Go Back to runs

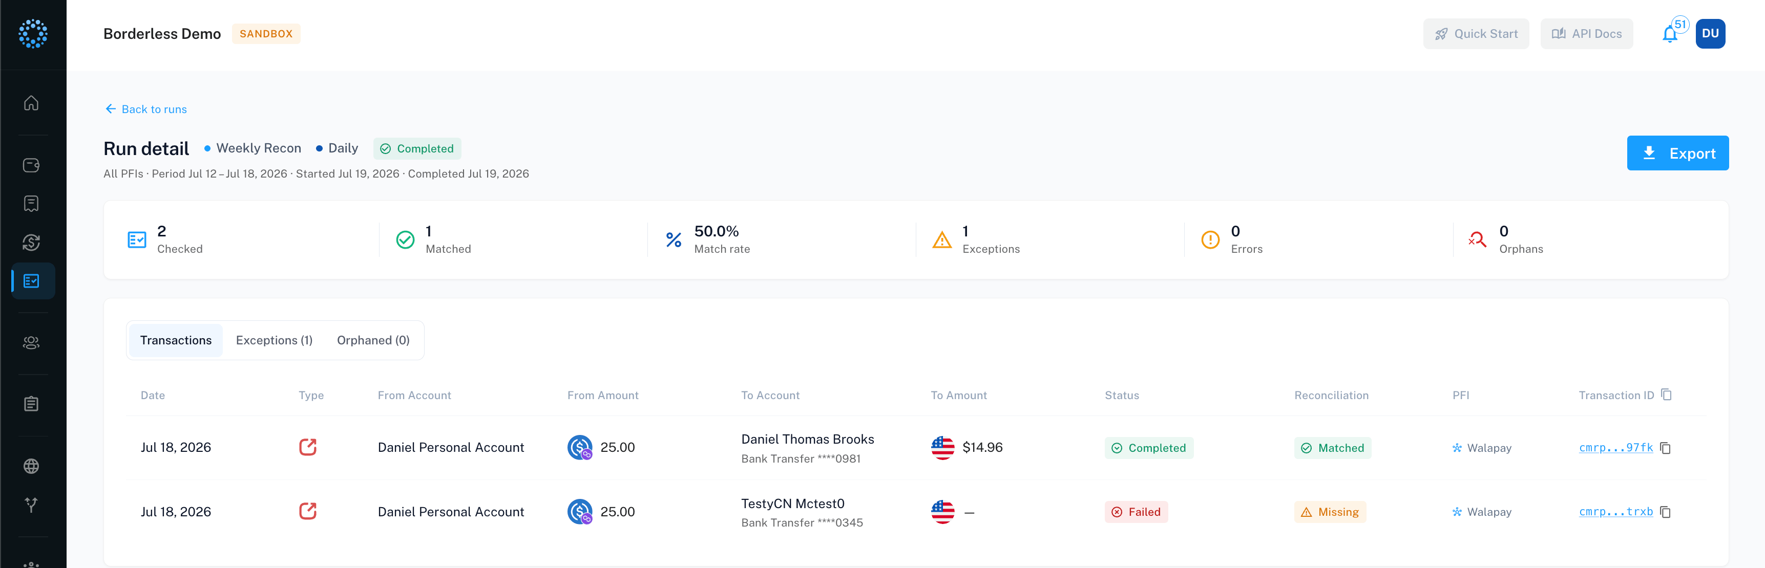tap(146, 109)
